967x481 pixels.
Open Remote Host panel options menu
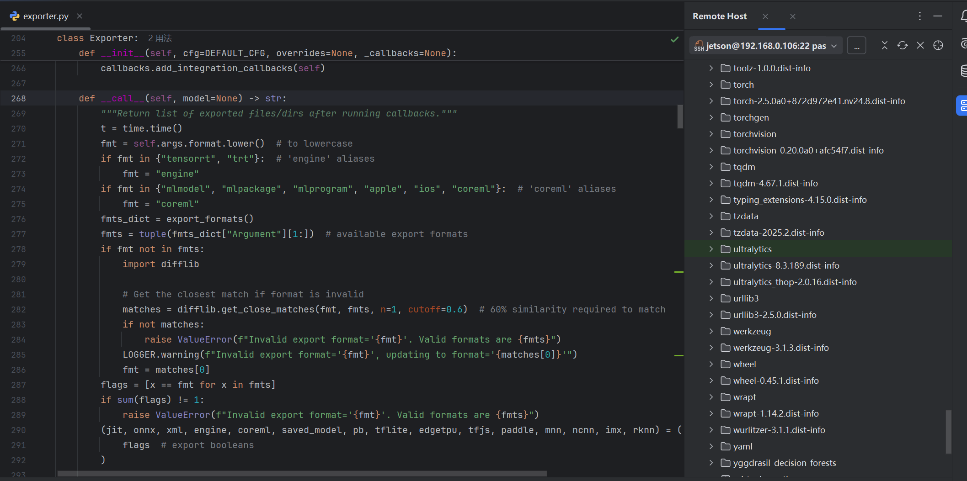pos(920,16)
